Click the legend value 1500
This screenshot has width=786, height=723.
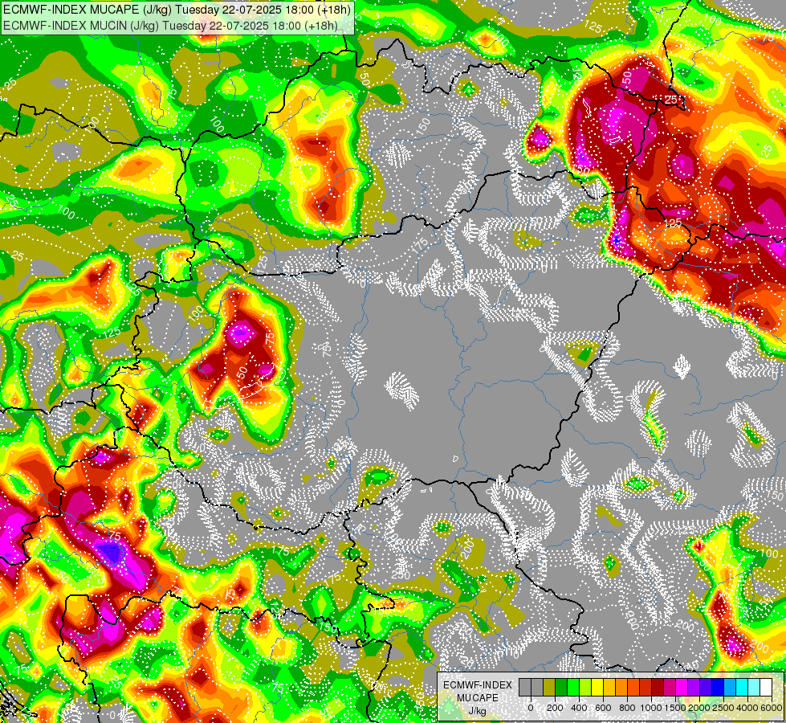click(675, 708)
